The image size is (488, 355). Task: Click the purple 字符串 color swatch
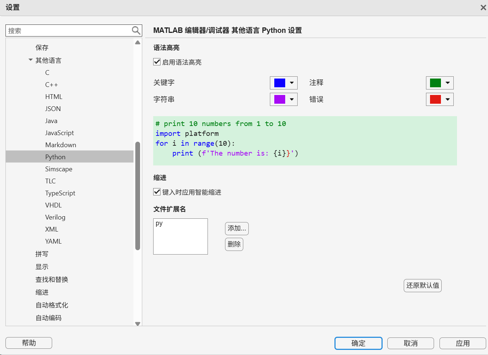[280, 99]
